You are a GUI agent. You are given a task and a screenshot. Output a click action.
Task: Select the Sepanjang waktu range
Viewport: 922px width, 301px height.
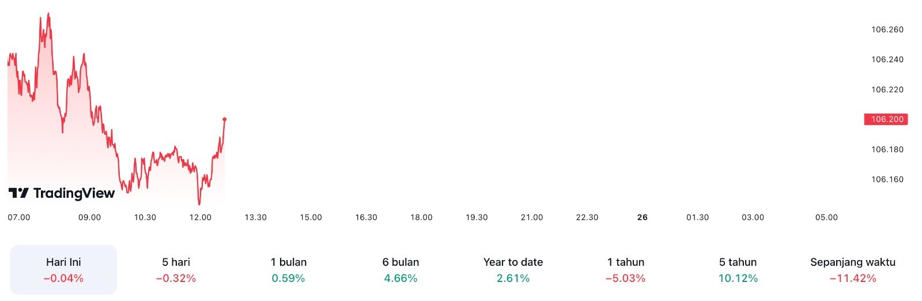pyautogui.click(x=852, y=270)
